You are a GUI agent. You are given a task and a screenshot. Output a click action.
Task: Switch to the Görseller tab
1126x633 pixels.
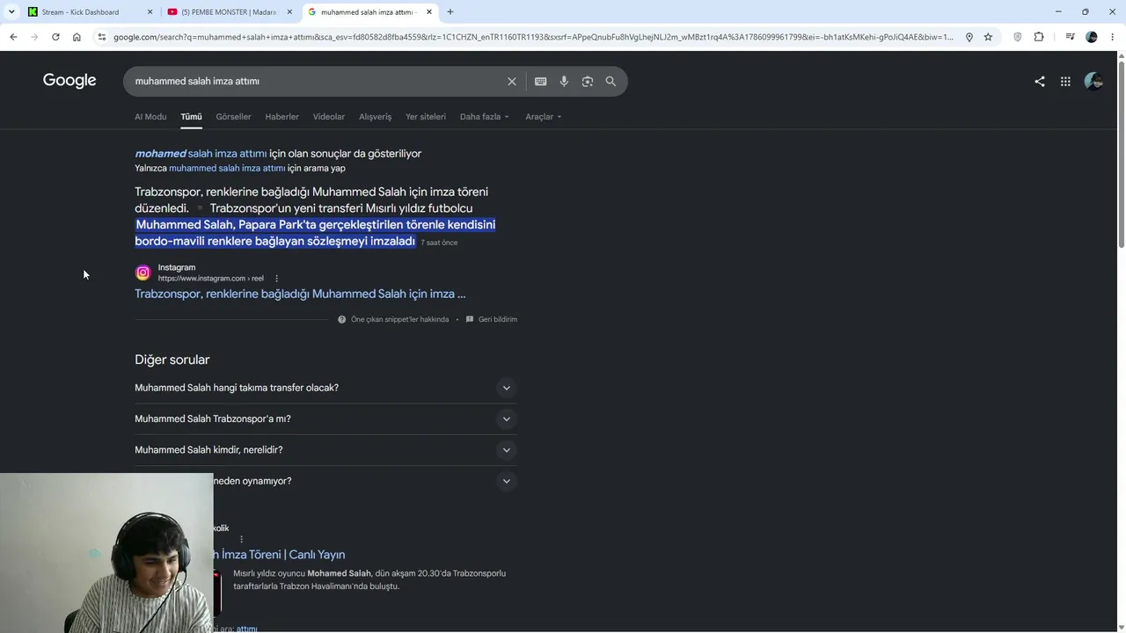click(233, 117)
